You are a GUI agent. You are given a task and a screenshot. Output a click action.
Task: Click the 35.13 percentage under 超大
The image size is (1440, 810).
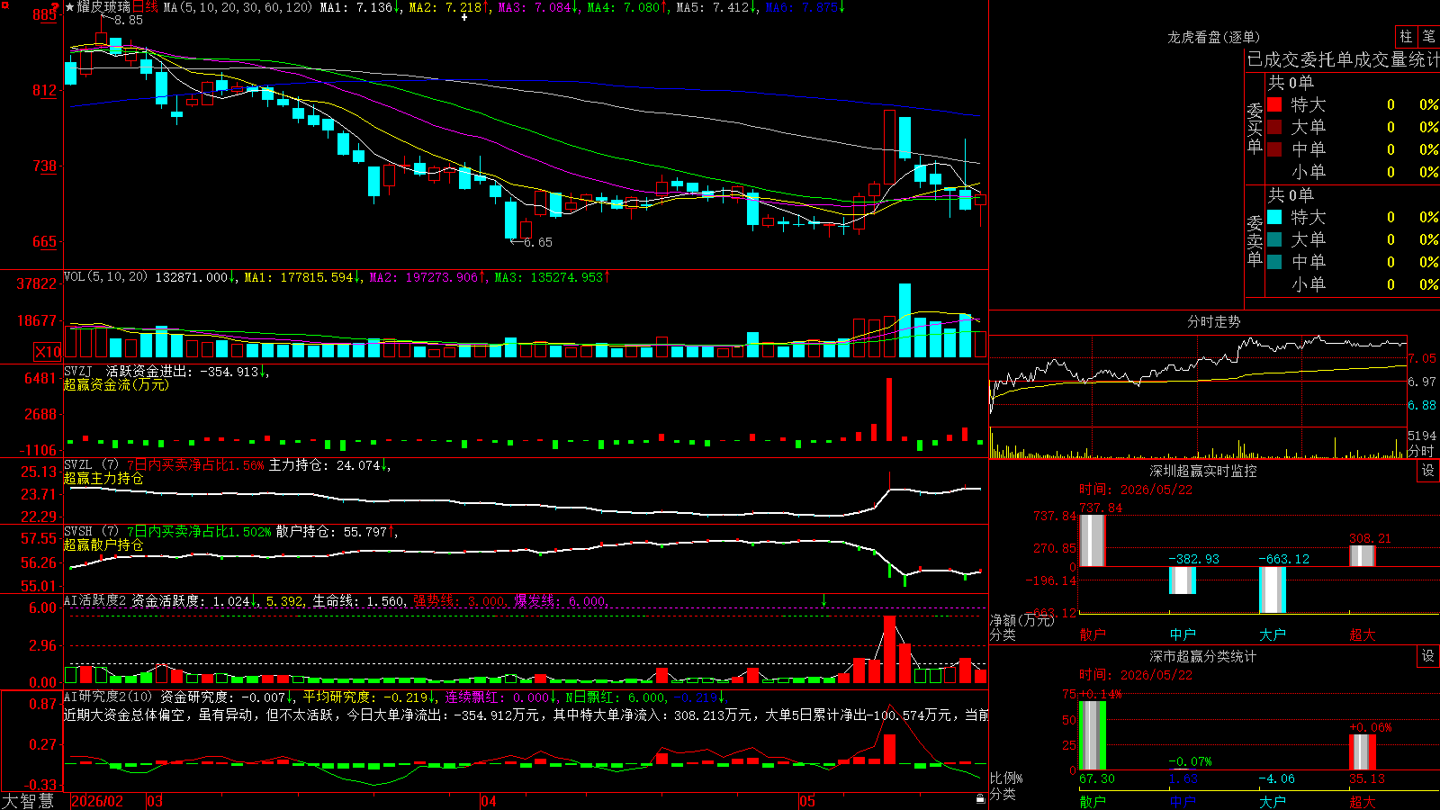point(1367,778)
